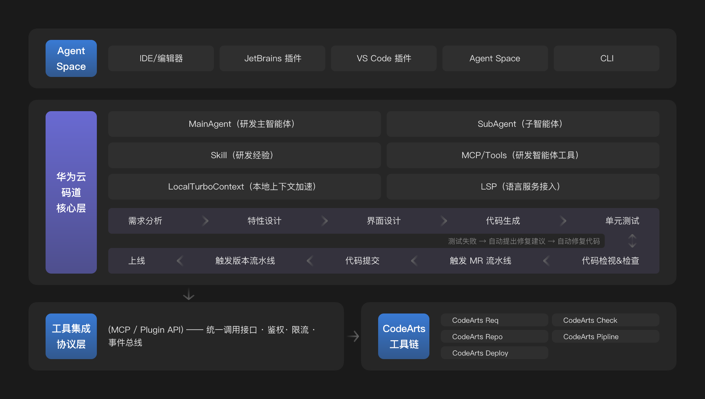The image size is (705, 399).
Task: Select the IDE/编辑器 box
Action: coord(161,58)
